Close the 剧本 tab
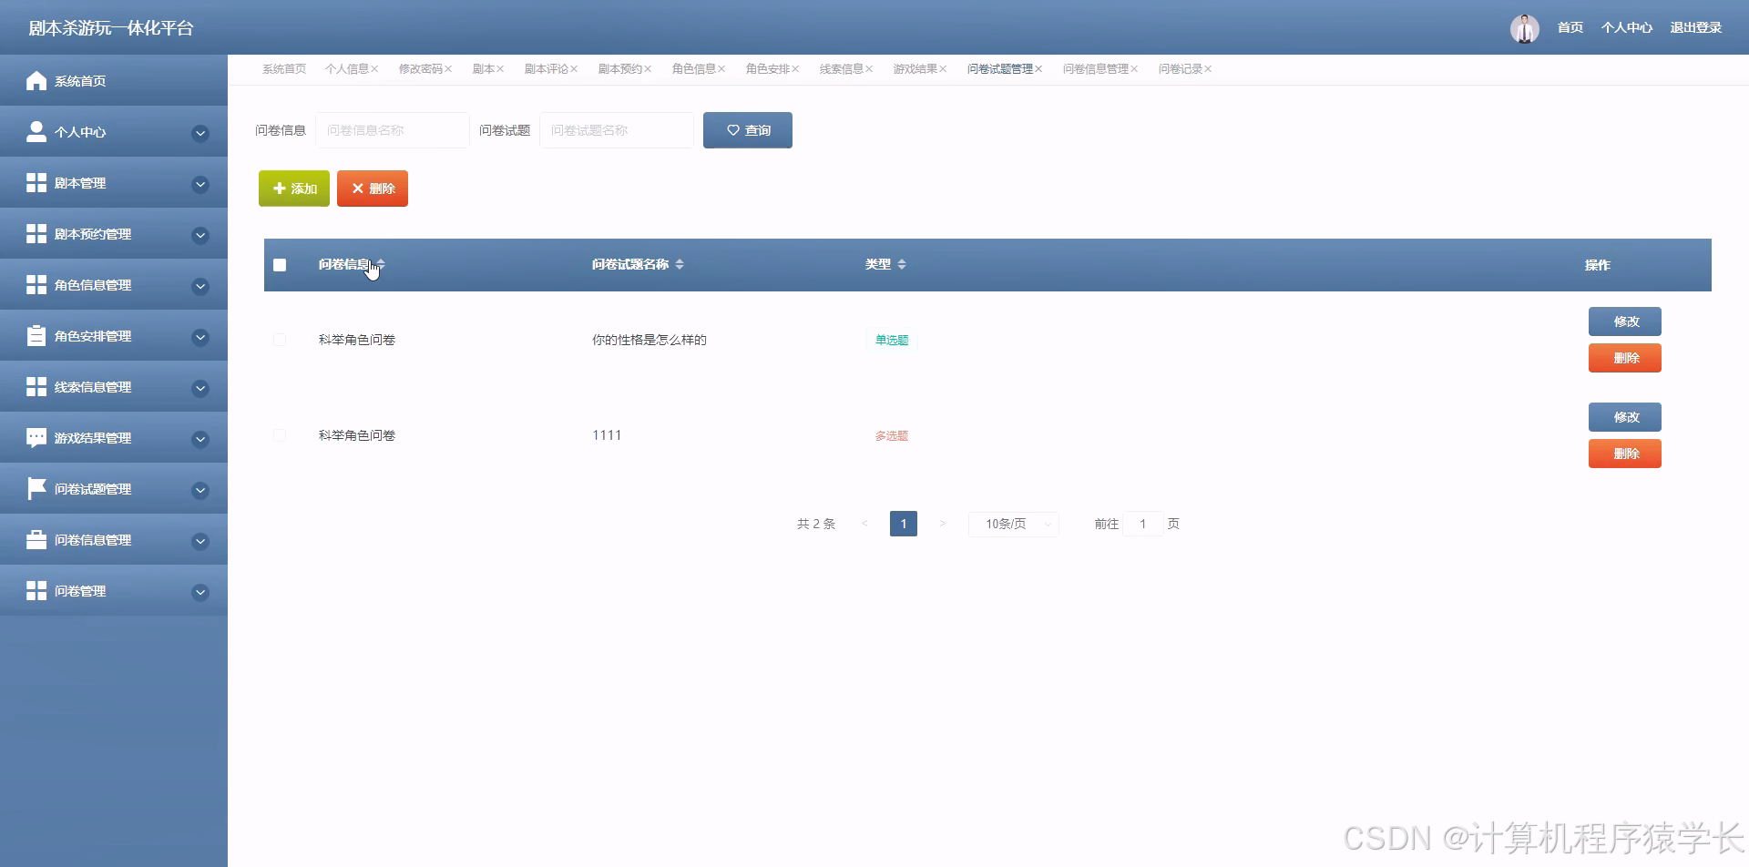This screenshot has height=867, width=1749. tap(500, 69)
